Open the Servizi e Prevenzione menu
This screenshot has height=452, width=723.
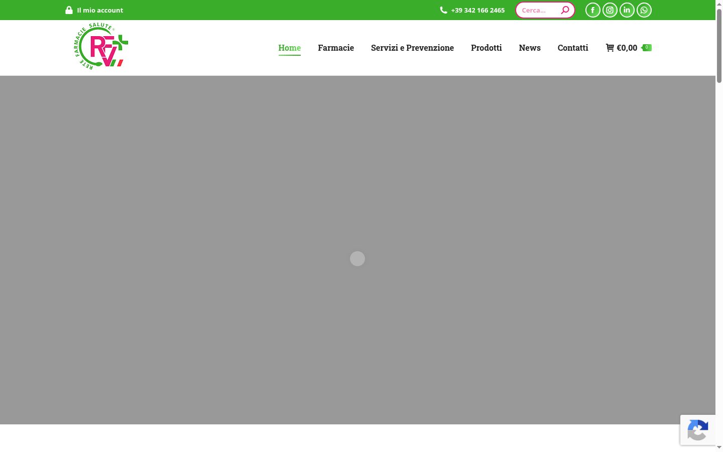click(412, 48)
